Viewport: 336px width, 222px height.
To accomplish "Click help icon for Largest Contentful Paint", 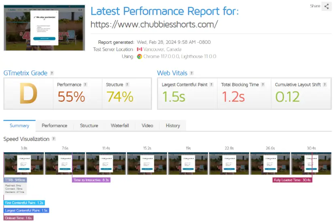I will [x=211, y=85].
